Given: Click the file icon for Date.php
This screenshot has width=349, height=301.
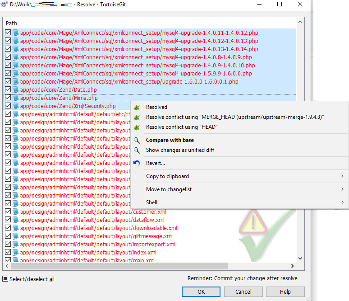Looking at the screenshot, I should [x=15, y=90].
